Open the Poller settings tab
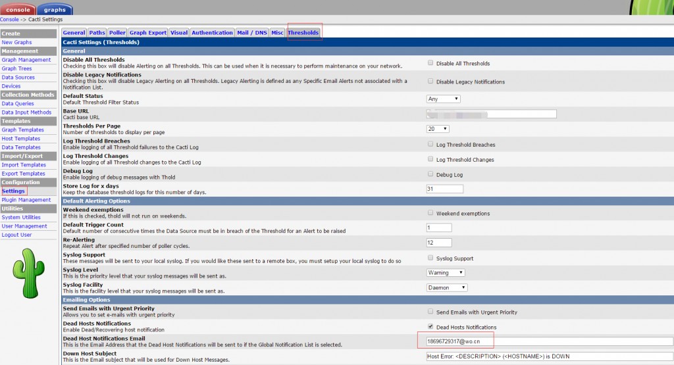The image size is (674, 365). pyautogui.click(x=117, y=33)
